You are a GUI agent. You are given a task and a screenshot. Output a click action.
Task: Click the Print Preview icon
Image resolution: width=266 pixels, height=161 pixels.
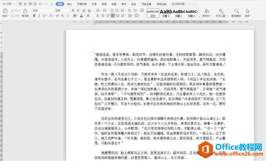click(x=35, y=4)
